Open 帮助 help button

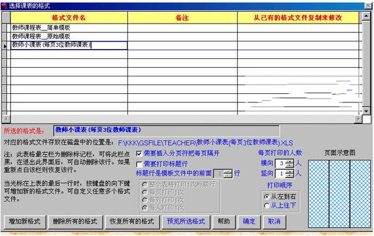(224, 222)
